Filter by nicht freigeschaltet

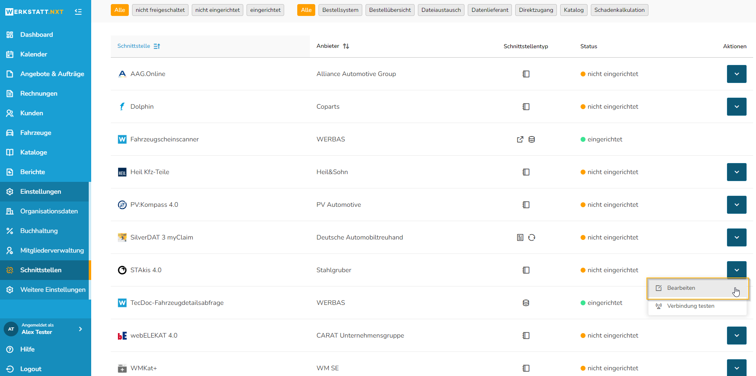coord(160,10)
